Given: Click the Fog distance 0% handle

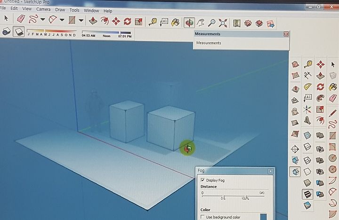Looking at the screenshot, I should [223, 197].
